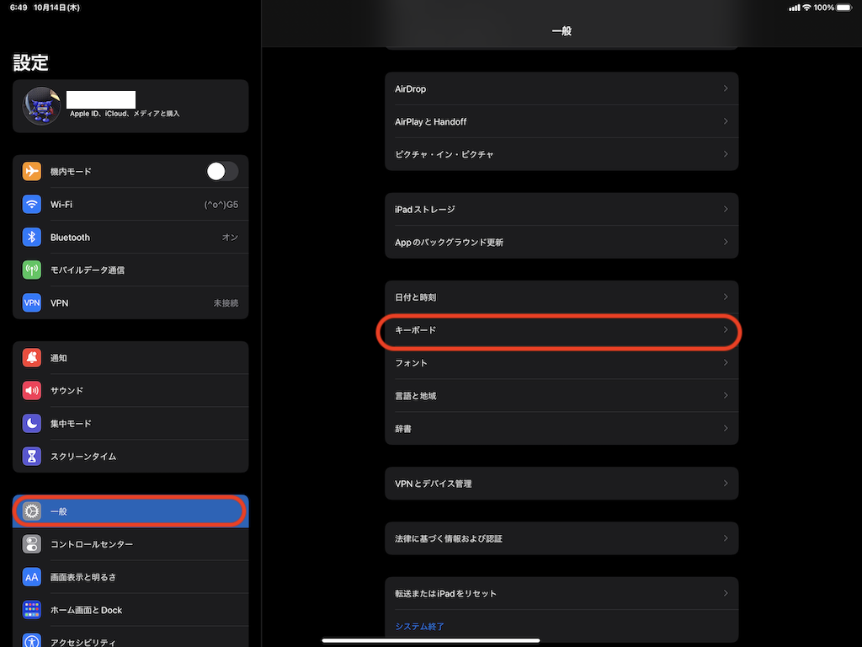Viewport: 862px width, 647px height.
Task: Tap the red notifications bell icon
Action: [x=32, y=357]
